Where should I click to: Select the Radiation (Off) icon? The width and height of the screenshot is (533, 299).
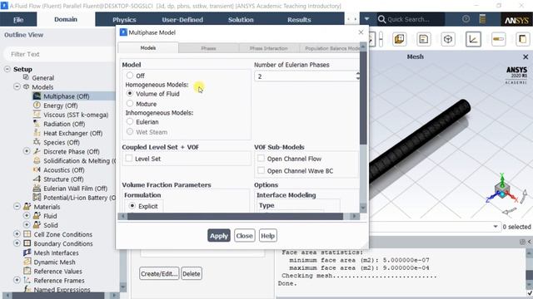(x=37, y=124)
